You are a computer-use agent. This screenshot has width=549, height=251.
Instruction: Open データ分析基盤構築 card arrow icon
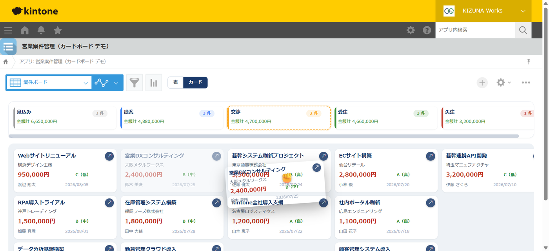point(109,249)
